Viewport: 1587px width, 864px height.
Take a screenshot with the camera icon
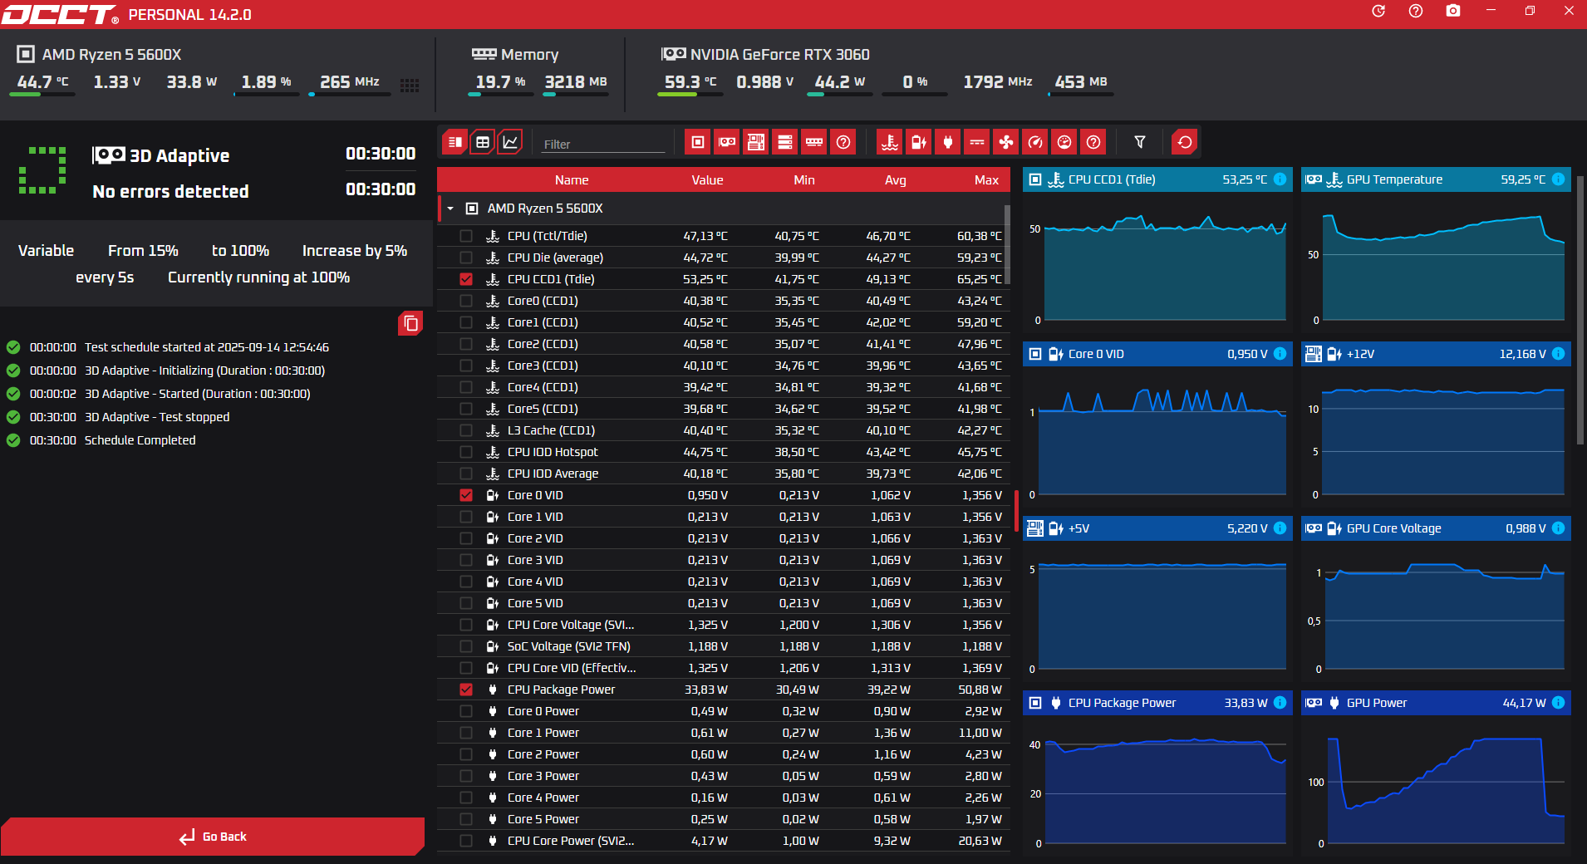point(1453,11)
